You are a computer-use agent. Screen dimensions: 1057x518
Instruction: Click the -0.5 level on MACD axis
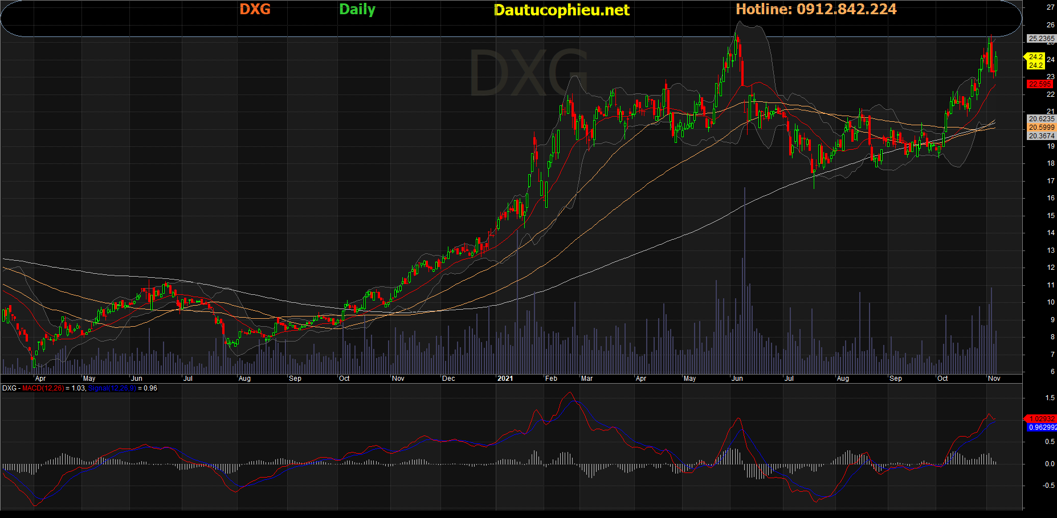(1048, 486)
